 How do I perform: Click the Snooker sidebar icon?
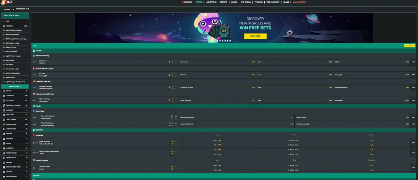point(4,139)
